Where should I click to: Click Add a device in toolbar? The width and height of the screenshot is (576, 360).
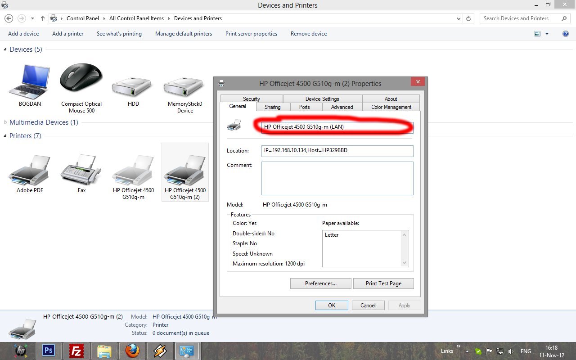pyautogui.click(x=23, y=34)
